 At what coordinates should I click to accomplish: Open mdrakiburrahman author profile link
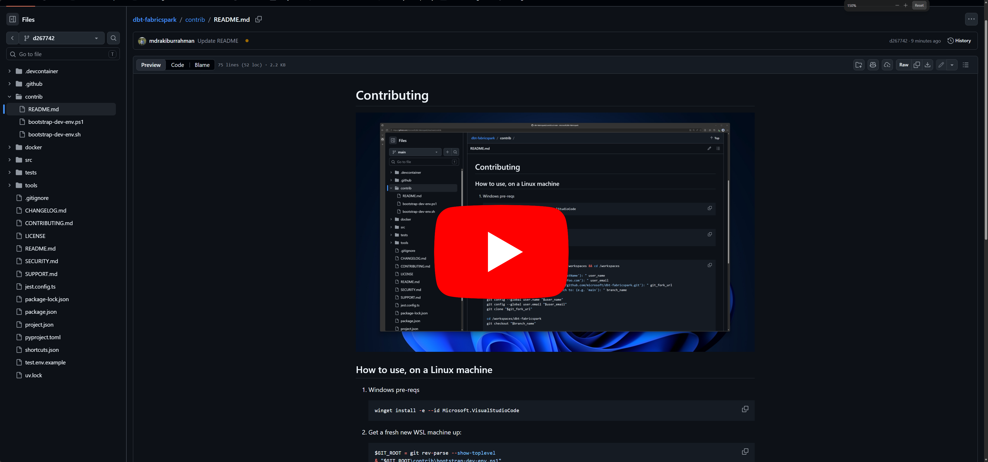coord(171,41)
